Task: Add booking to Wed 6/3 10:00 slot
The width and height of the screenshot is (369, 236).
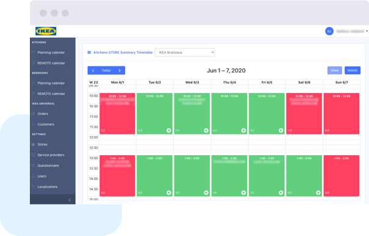Action: pos(206,130)
